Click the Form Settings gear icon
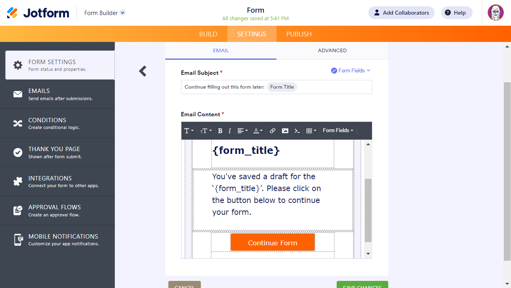 point(18,65)
